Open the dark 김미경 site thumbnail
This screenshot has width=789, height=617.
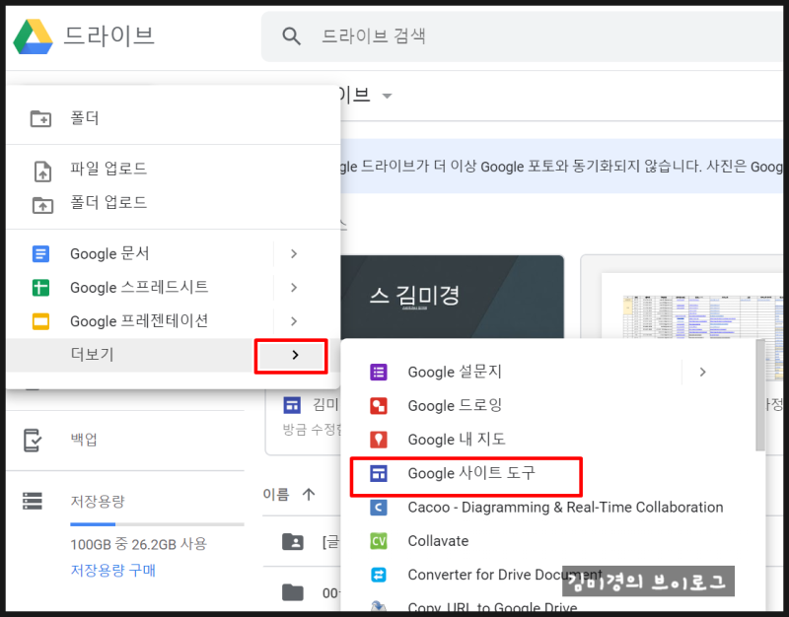[453, 297]
